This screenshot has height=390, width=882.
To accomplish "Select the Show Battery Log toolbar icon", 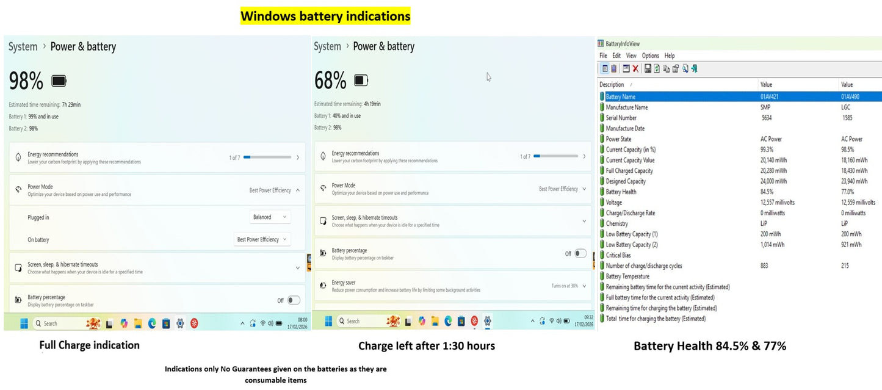I will click(613, 69).
